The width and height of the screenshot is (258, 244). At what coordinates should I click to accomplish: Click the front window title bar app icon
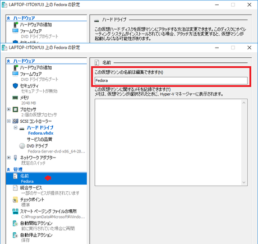coord(4,48)
